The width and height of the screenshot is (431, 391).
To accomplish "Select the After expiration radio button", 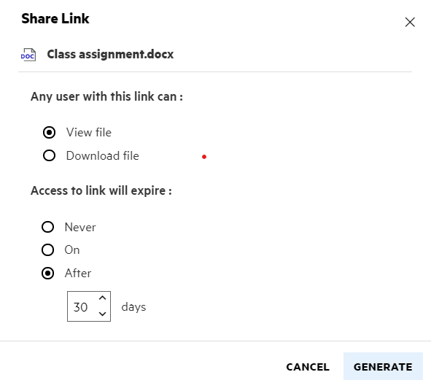I will 48,274.
